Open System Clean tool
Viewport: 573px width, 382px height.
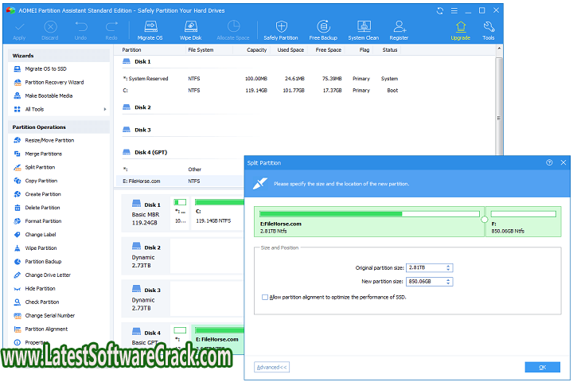[x=363, y=30]
